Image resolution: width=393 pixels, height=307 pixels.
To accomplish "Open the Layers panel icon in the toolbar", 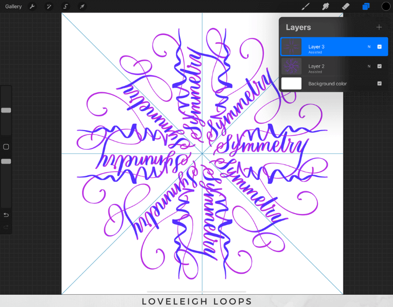I will point(365,6).
